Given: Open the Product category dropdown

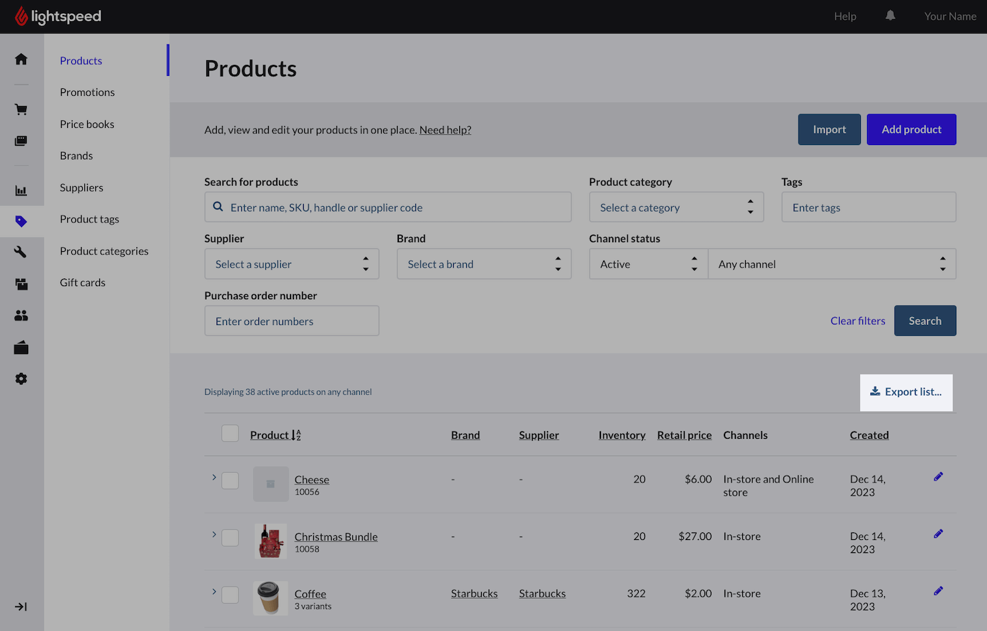Looking at the screenshot, I should click(676, 207).
